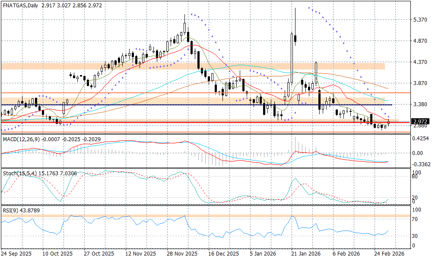The height and width of the screenshot is (259, 432).
Task: Select the Stoch(15,5,4) indicator label
Action: click(18, 173)
